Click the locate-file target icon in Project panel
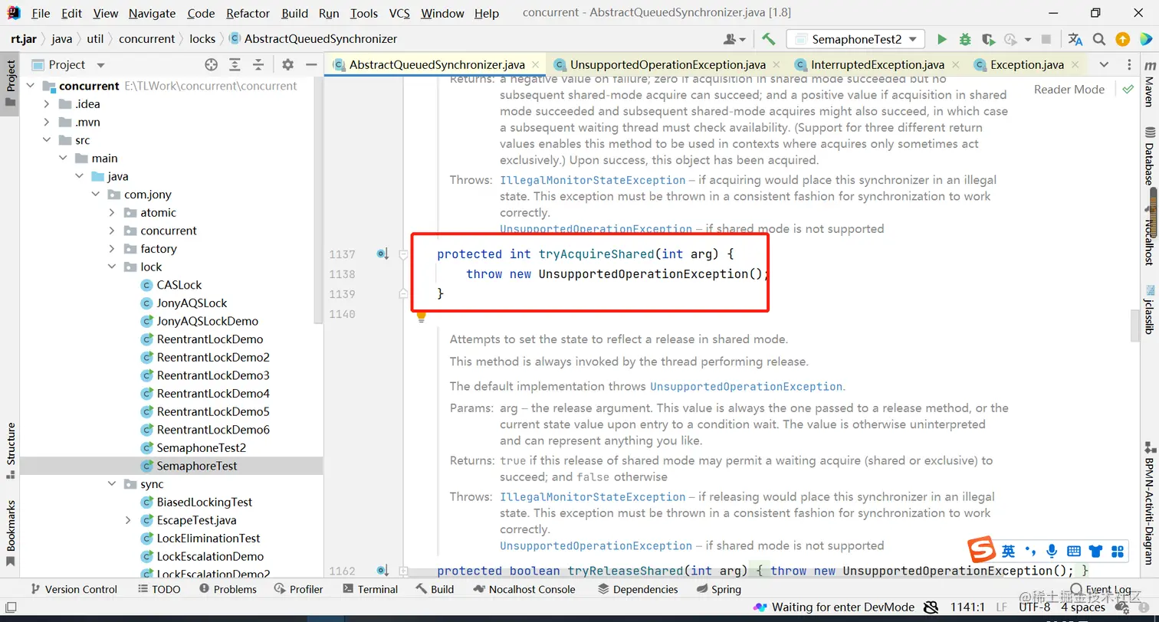 211,65
